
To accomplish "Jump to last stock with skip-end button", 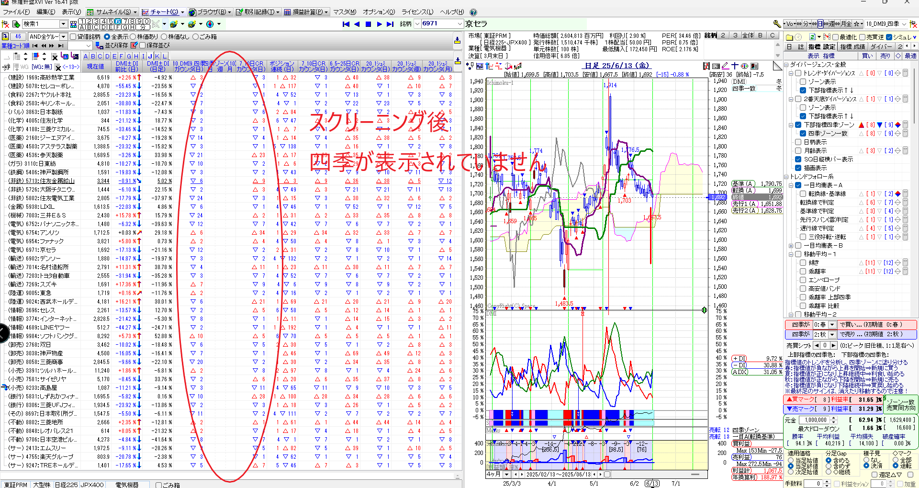I will (390, 24).
